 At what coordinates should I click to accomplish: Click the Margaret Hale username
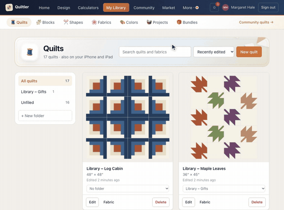click(243, 8)
